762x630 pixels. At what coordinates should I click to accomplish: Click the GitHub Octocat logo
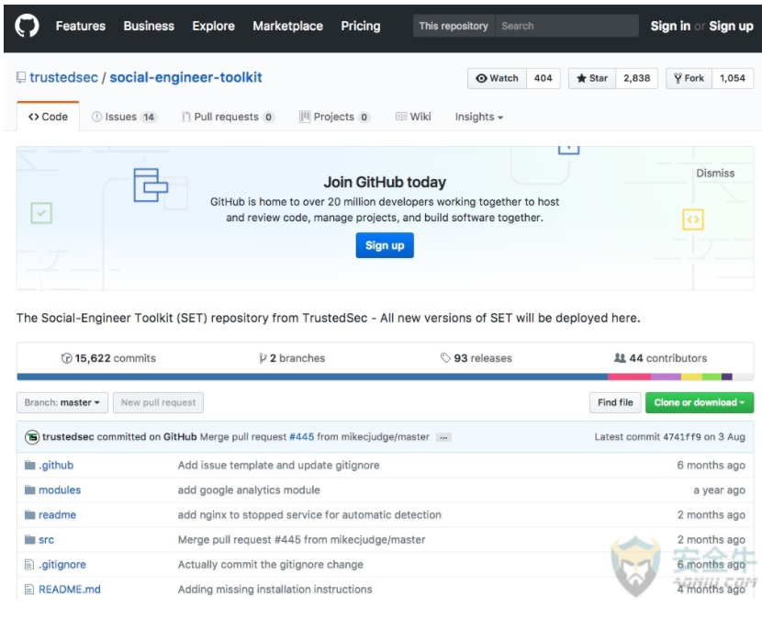point(28,26)
